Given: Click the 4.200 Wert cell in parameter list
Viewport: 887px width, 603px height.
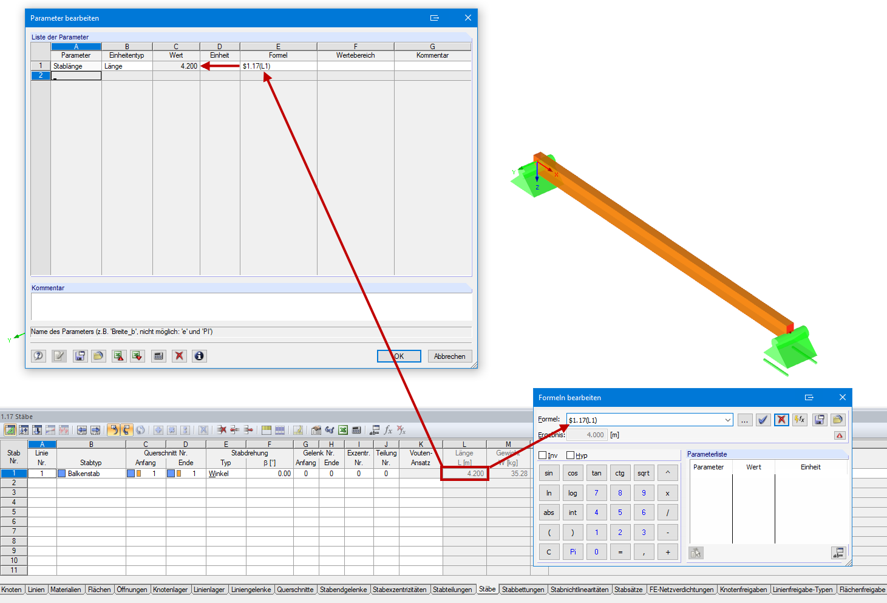Looking at the screenshot, I should pos(176,66).
